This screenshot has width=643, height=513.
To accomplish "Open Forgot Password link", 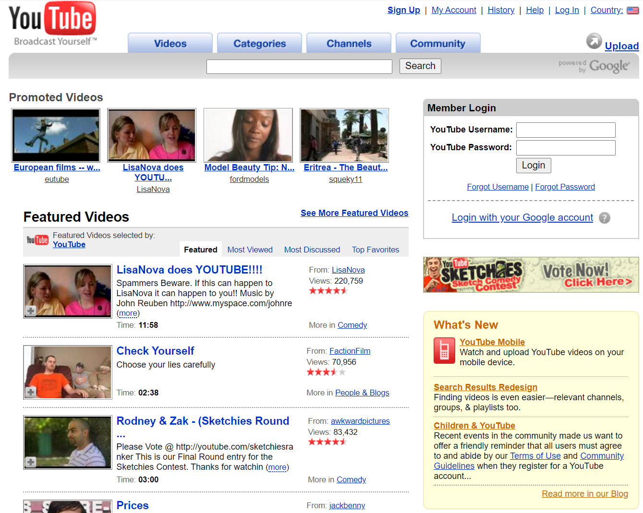I will tap(565, 187).
